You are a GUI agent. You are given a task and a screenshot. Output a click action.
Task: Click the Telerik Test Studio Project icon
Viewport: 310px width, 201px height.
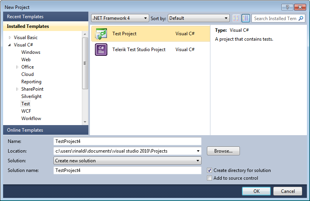coord(101,50)
